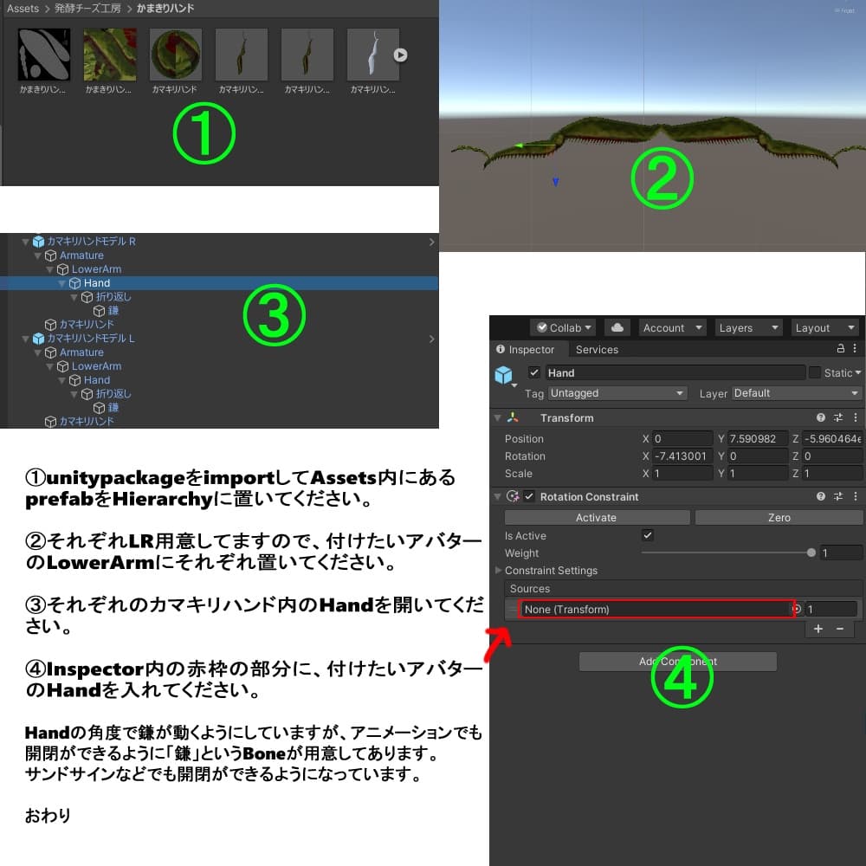Viewport: 866px width, 866px height.
Task: Enable the Static checkbox
Action: [x=815, y=373]
